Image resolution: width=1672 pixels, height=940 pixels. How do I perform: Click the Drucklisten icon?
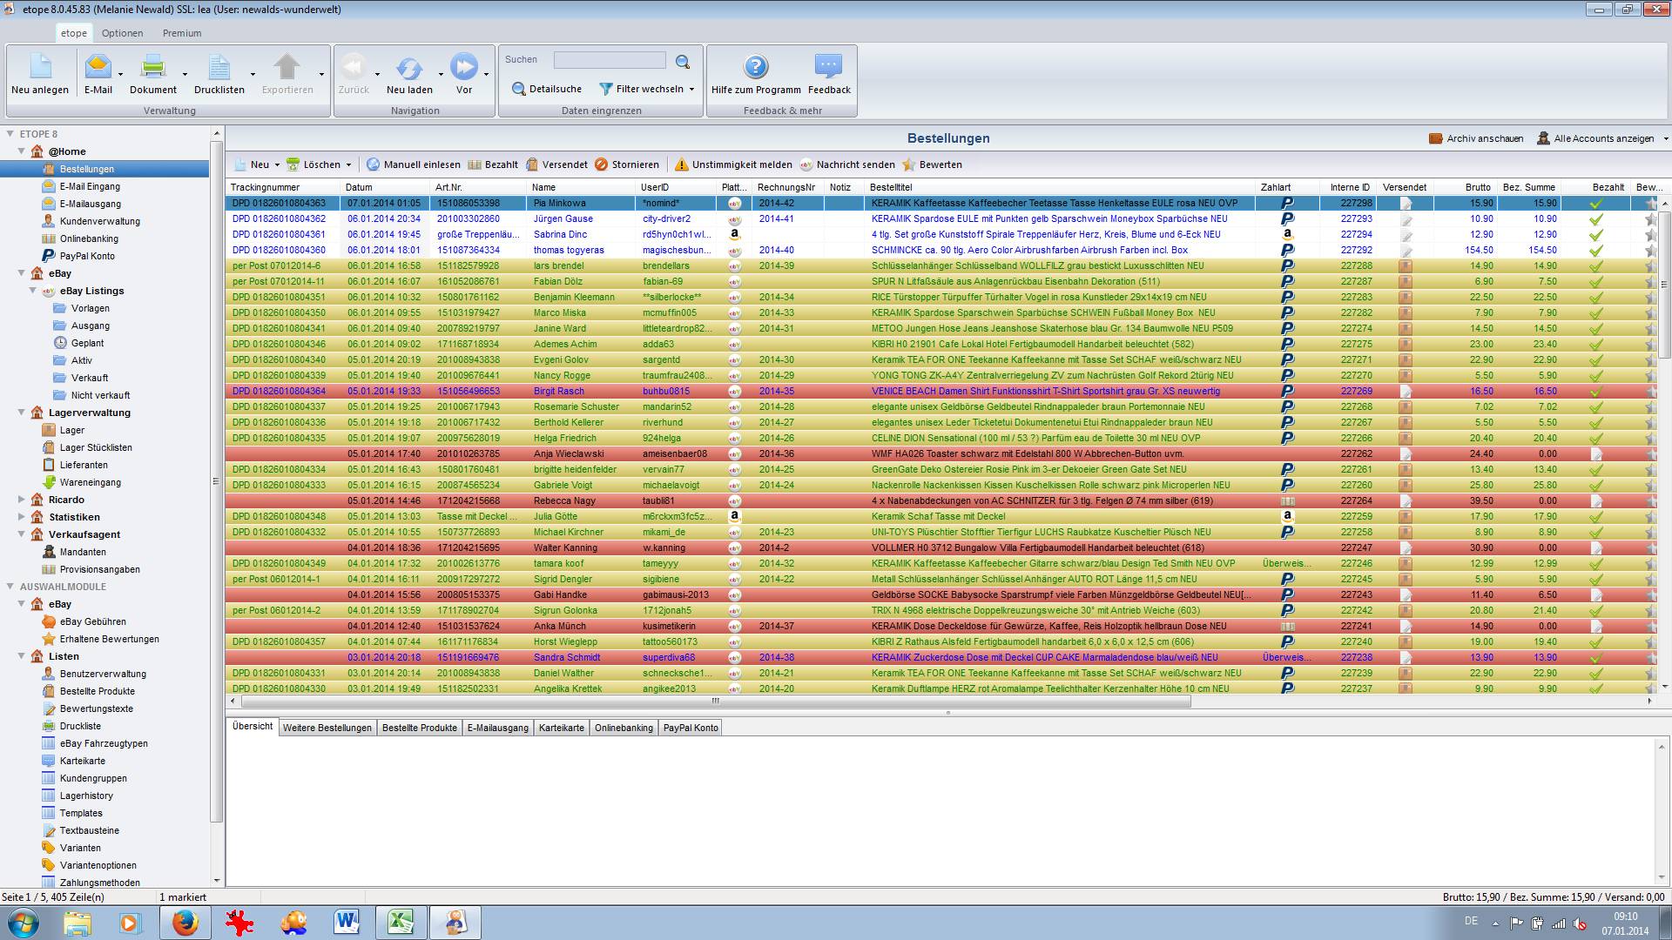pyautogui.click(x=219, y=68)
